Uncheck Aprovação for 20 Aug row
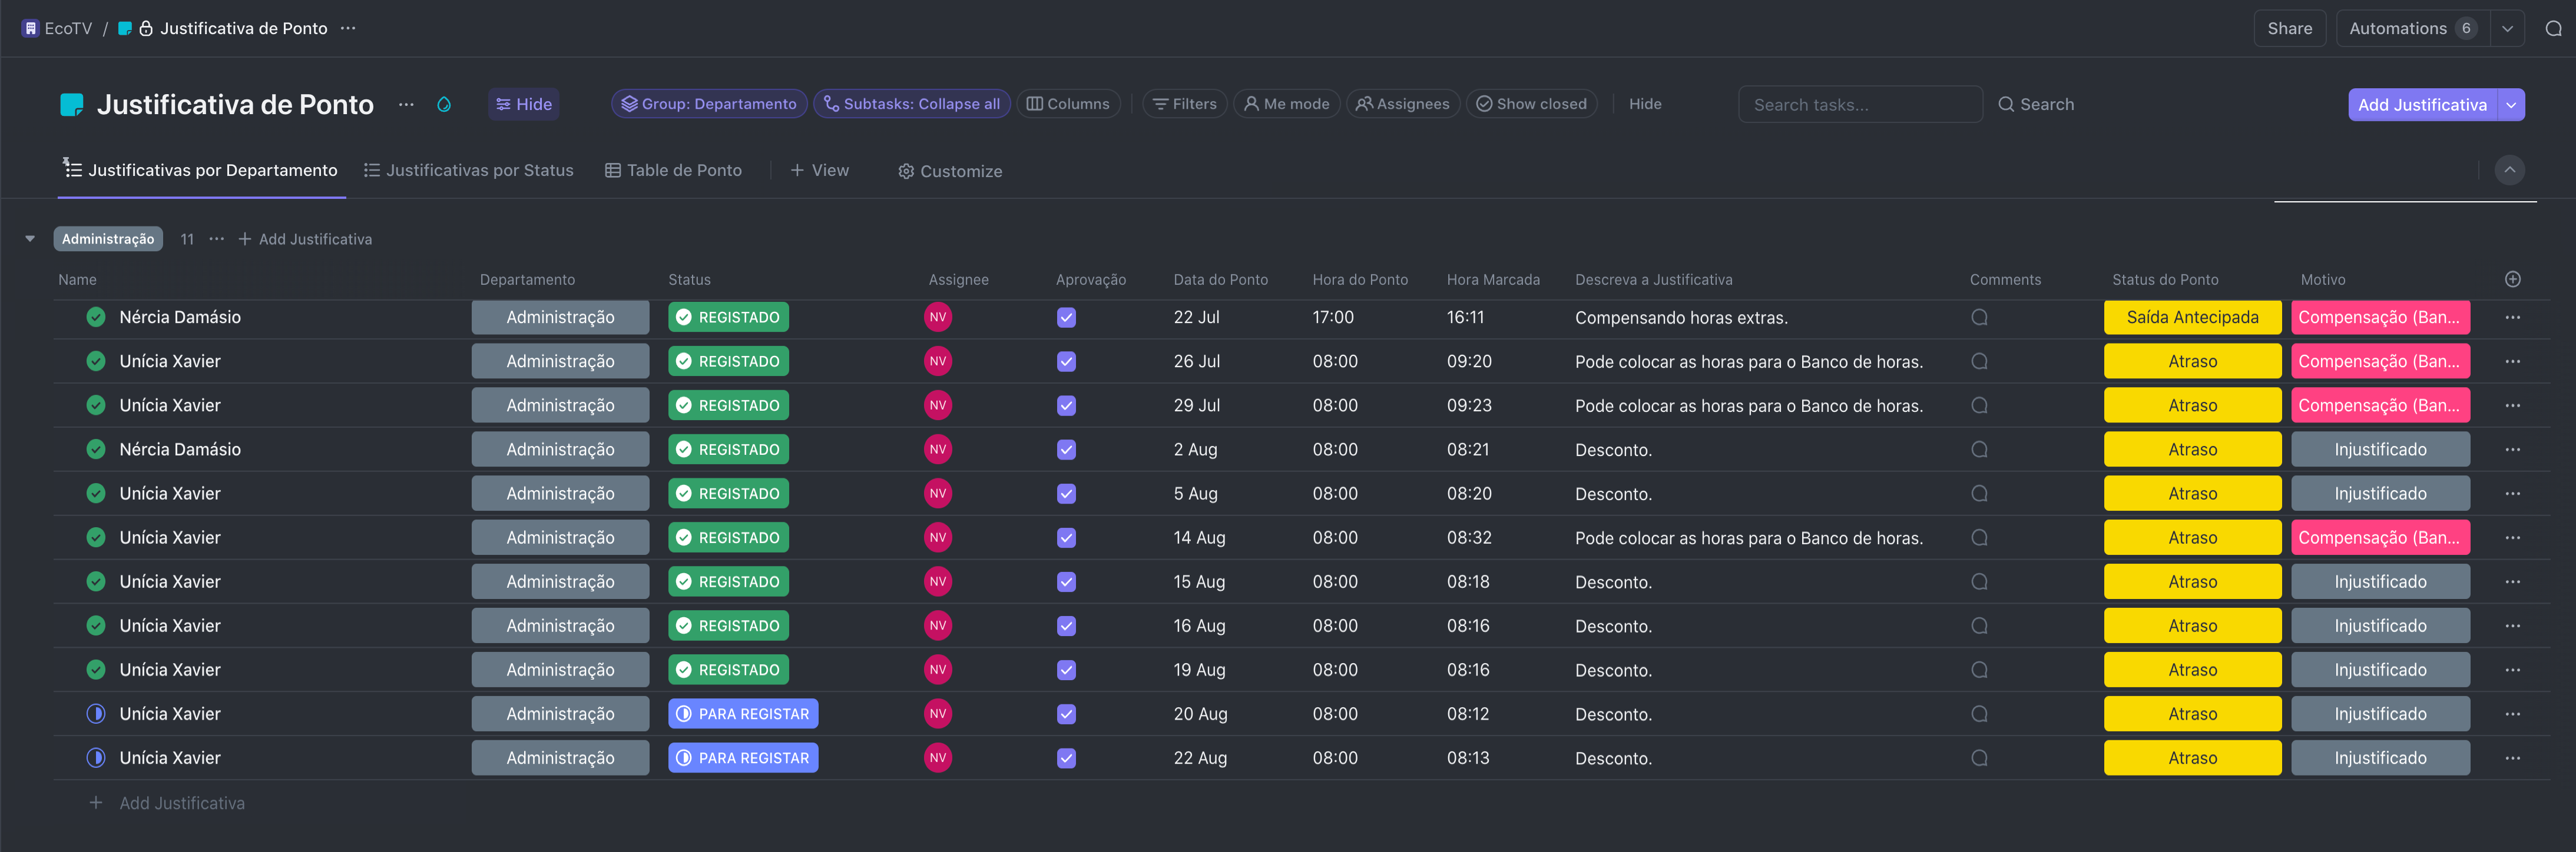The width and height of the screenshot is (2576, 852). point(1066,714)
